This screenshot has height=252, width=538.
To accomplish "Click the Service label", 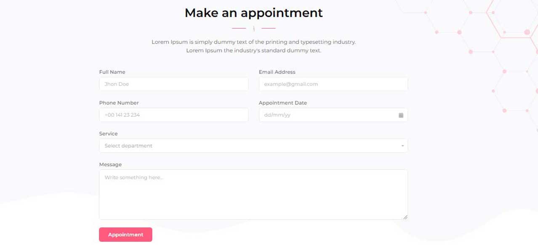I will [108, 134].
